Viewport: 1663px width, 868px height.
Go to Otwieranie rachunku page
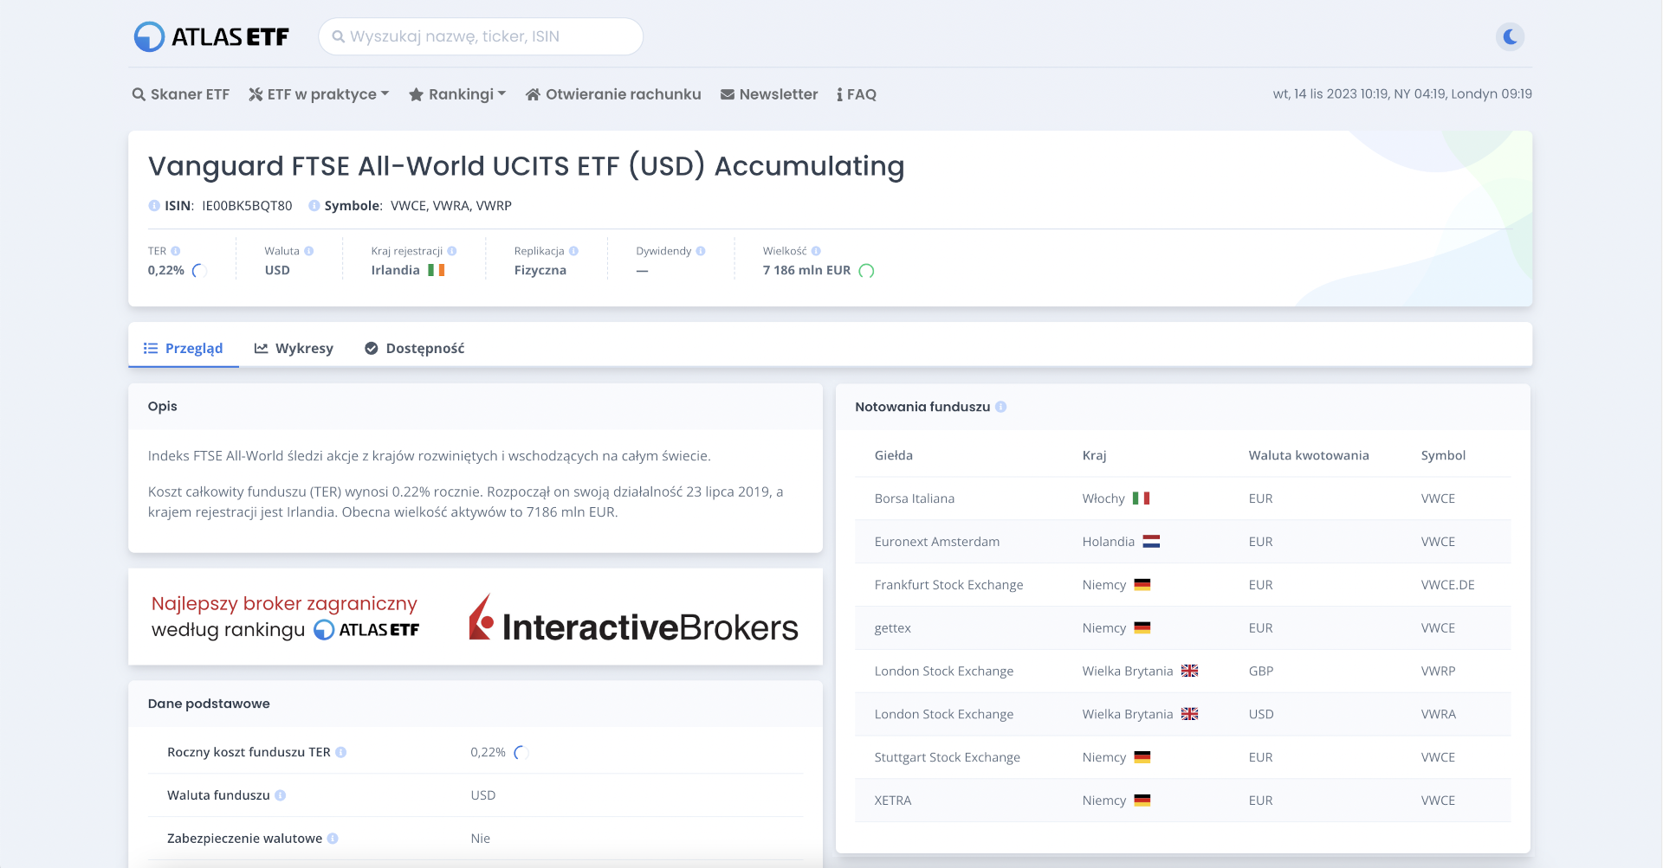click(613, 94)
